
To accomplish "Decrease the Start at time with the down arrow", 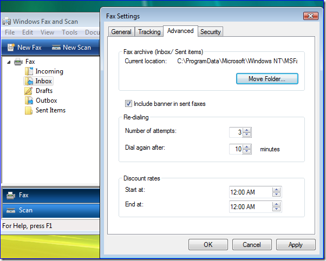I will click(276, 195).
